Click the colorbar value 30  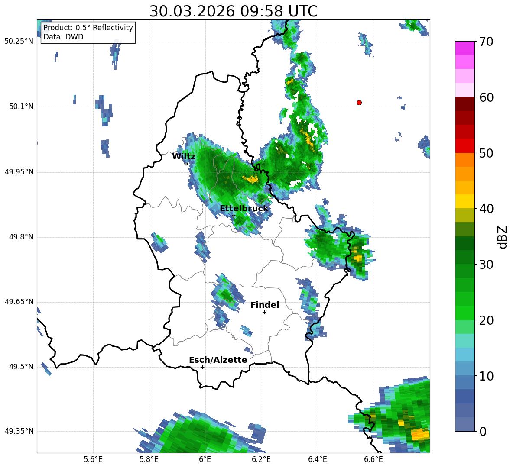click(486, 265)
